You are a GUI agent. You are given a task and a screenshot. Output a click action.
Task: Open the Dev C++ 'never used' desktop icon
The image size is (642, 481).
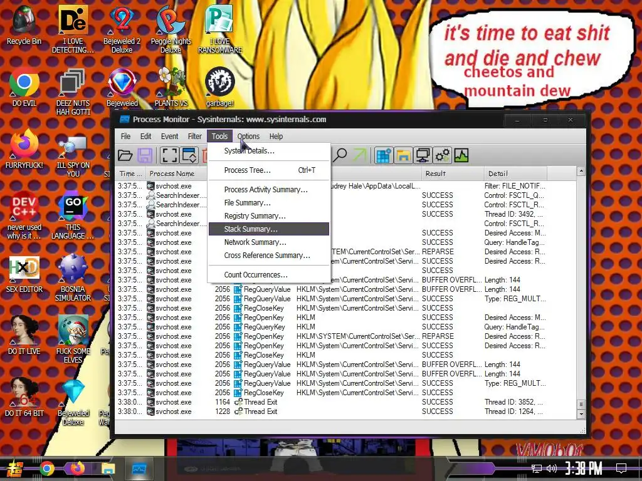(x=24, y=215)
